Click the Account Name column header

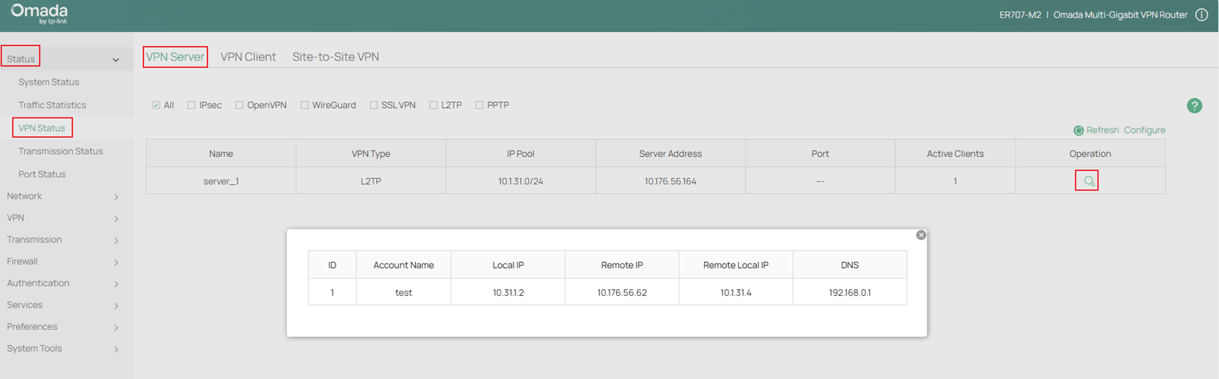403,265
